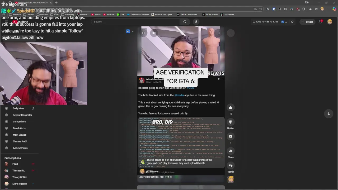Open the LIVE Center bookmark

tap(227, 15)
